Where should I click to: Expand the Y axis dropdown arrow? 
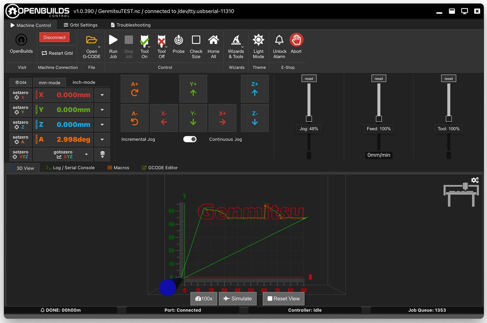point(102,110)
